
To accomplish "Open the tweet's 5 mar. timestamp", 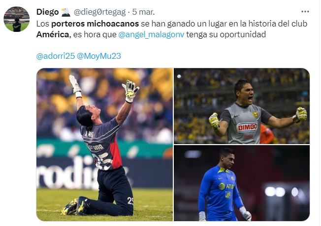I will pyautogui.click(x=143, y=12).
